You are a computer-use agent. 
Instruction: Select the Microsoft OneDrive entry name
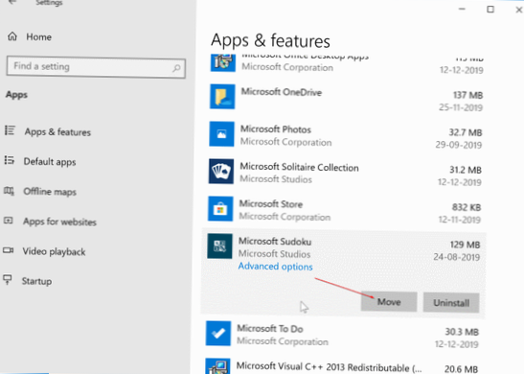(x=282, y=92)
